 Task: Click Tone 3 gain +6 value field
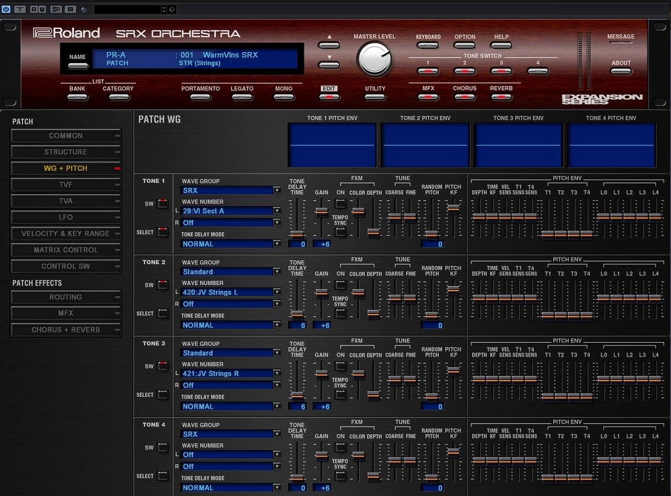(x=322, y=407)
